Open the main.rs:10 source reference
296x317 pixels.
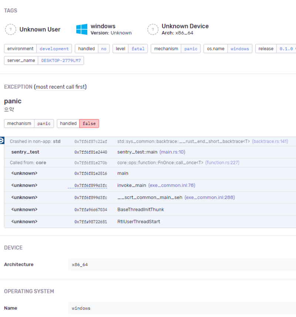(172, 152)
